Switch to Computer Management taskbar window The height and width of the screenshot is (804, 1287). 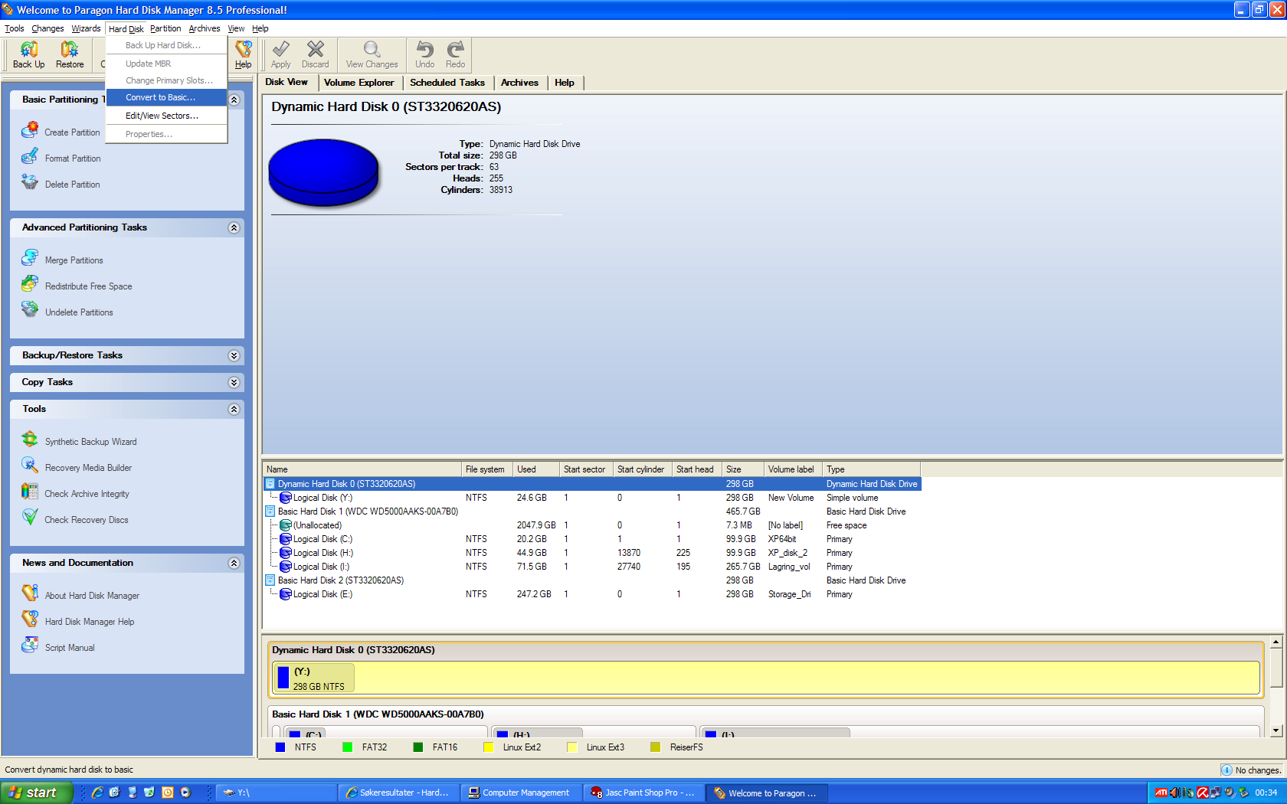[522, 793]
